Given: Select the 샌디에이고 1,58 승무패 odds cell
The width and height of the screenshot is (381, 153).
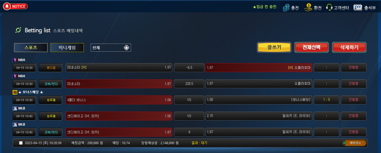Looking at the screenshot, I should tap(119, 116).
